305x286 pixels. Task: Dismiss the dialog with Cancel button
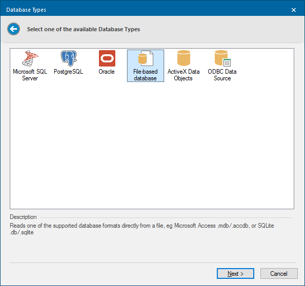tap(279, 274)
